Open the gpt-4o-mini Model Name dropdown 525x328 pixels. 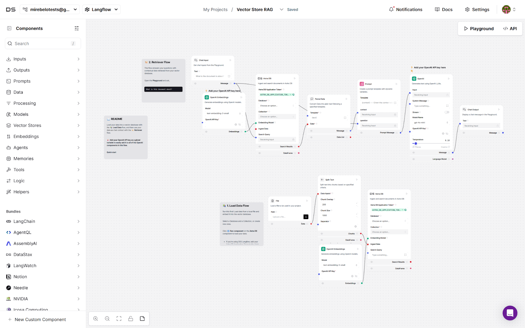pos(431,123)
